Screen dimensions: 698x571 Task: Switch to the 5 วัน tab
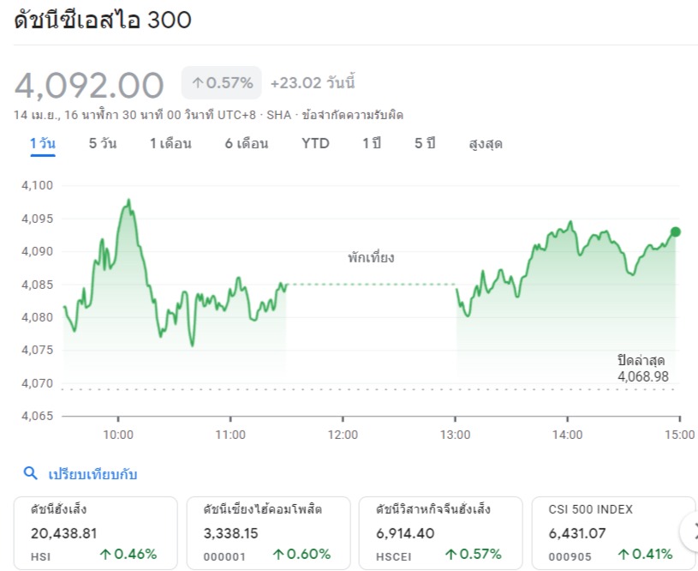pyautogui.click(x=103, y=143)
